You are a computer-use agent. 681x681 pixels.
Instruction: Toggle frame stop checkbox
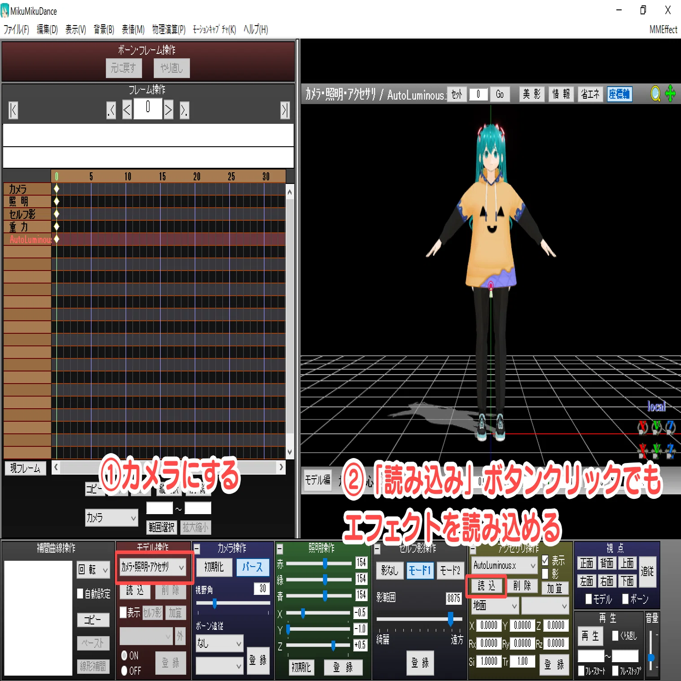(x=616, y=671)
